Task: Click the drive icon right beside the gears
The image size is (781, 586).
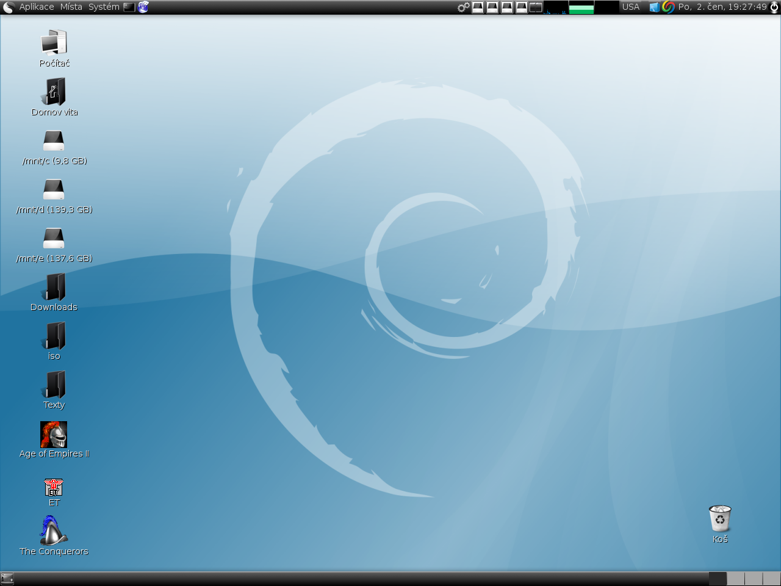Action: 478,7
